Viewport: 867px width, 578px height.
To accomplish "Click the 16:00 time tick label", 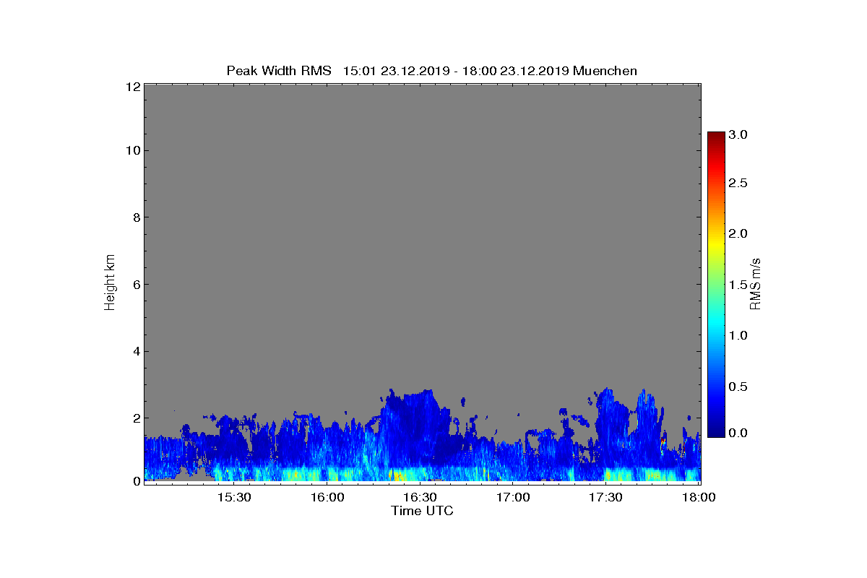I will click(328, 498).
